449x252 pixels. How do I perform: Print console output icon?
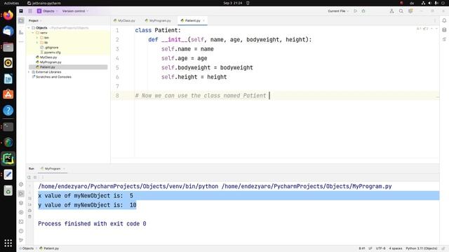(x=29, y=211)
